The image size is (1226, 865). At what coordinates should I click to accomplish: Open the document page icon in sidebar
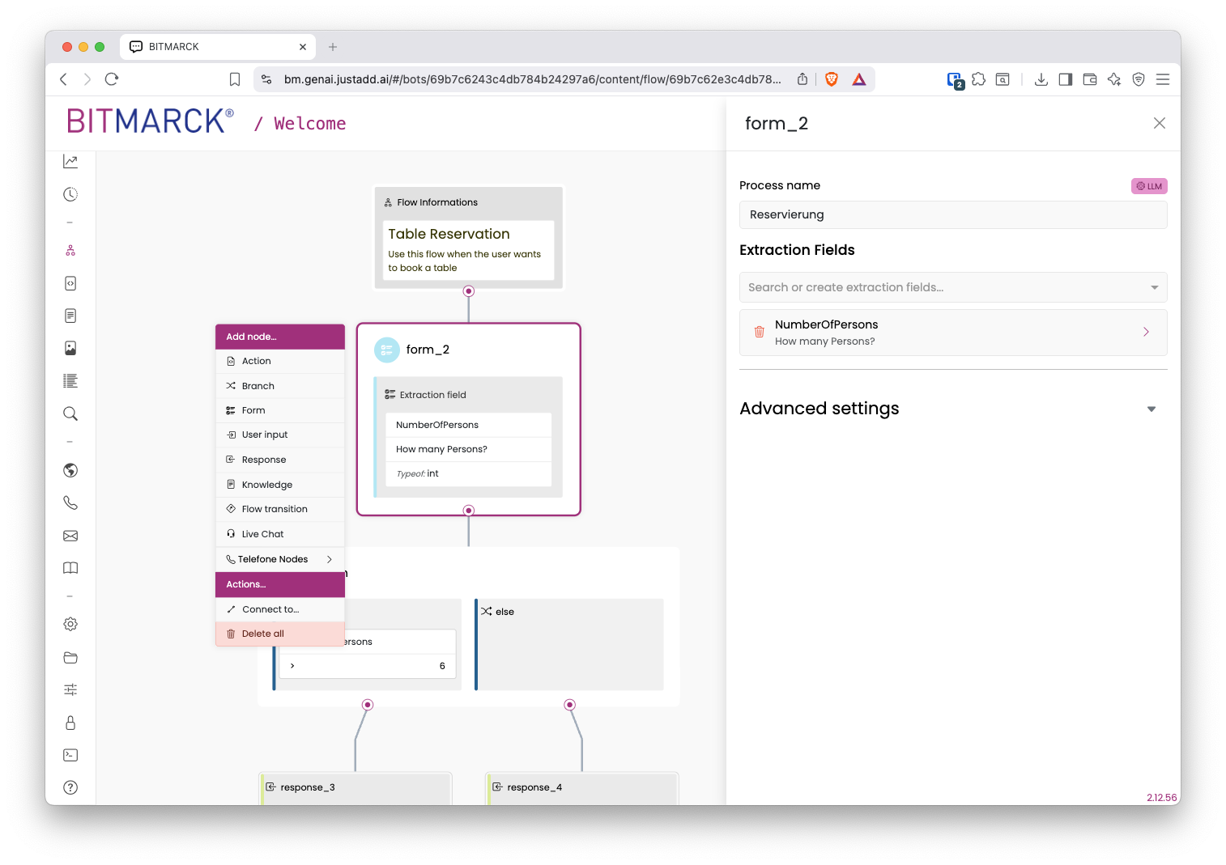pyautogui.click(x=70, y=316)
